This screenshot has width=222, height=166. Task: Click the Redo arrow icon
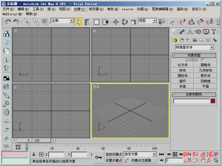coord(17,22)
